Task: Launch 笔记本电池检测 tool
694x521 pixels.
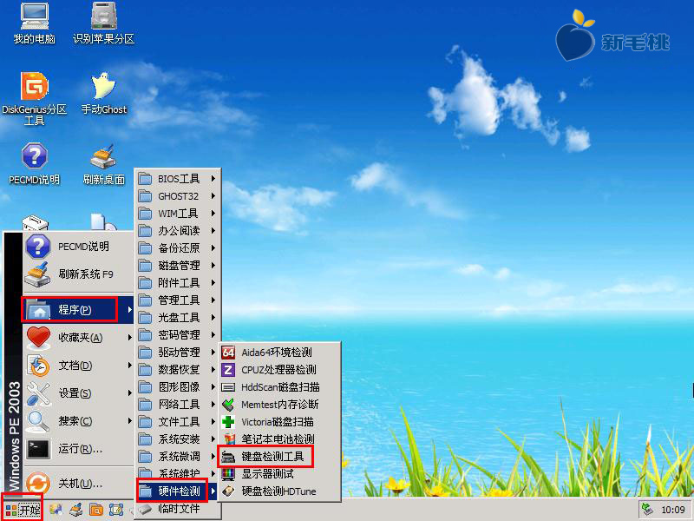Action: (279, 439)
